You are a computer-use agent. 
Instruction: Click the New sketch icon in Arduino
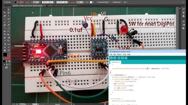pos(119,58)
